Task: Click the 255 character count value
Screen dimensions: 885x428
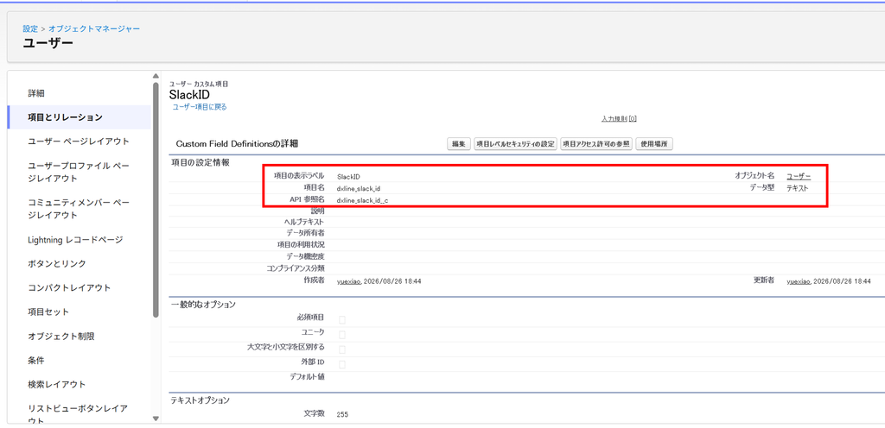Action: 342,414
